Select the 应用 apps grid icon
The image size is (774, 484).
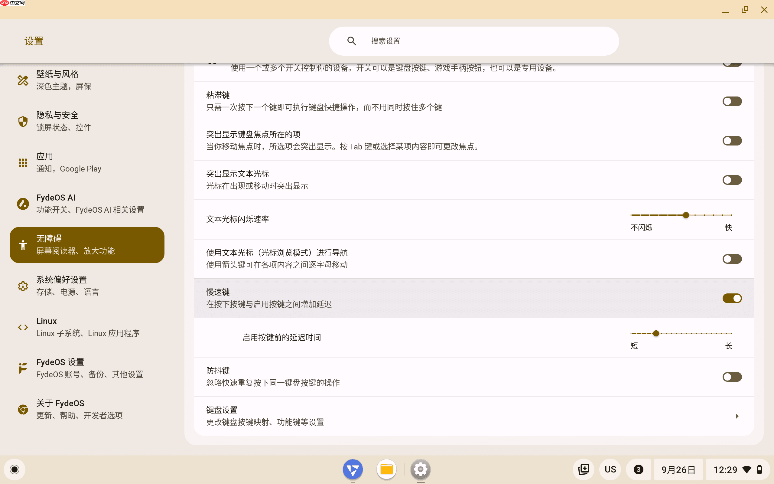pos(23,162)
